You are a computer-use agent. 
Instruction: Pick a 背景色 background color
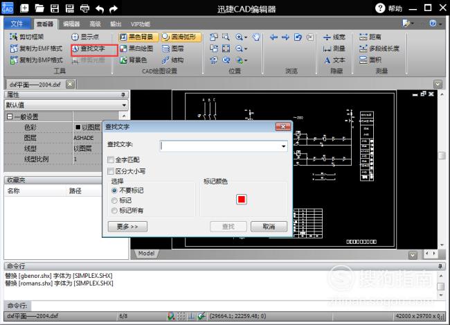(133, 60)
